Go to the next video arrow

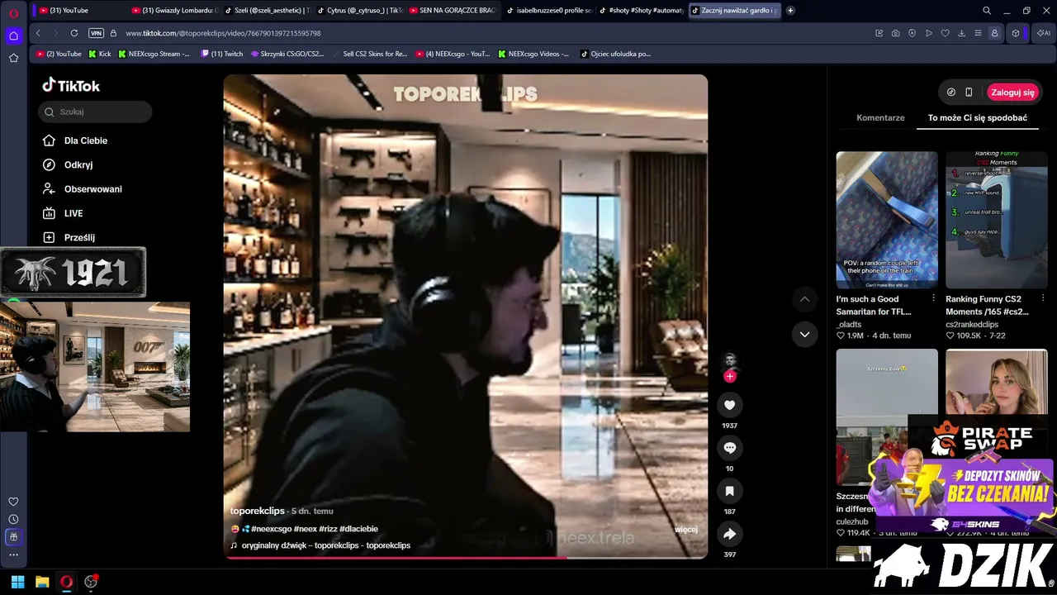804,334
